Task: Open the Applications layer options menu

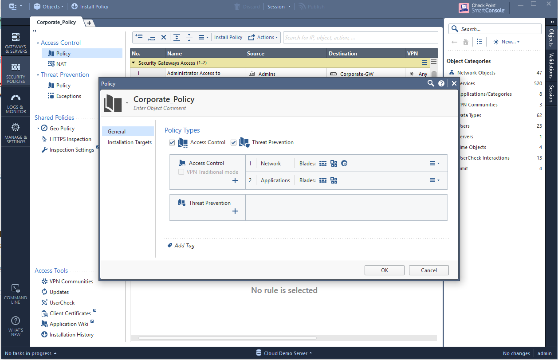Action: (434, 180)
